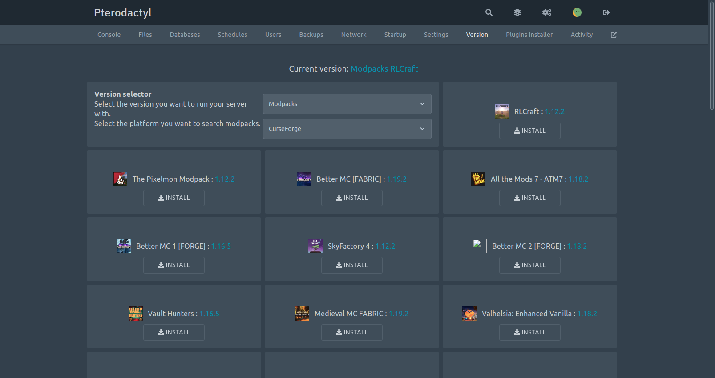This screenshot has width=715, height=378.
Task: Click SkyFactory 4 version 1.12.2
Action: click(x=385, y=246)
